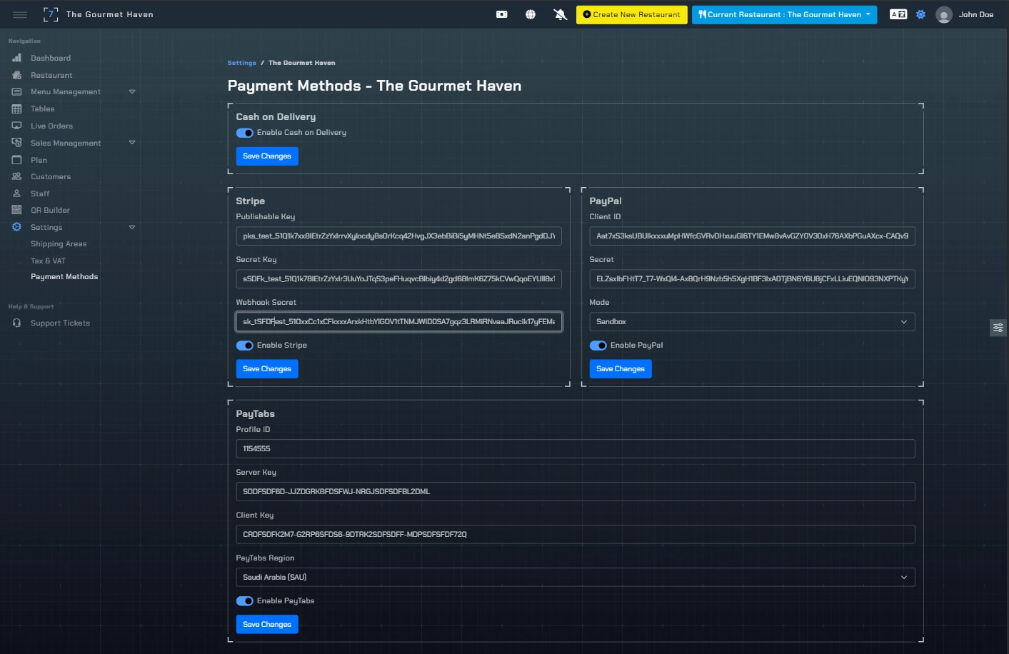Image resolution: width=1009 pixels, height=654 pixels.
Task: Toggle Enable Cash on Delivery switch
Action: (245, 133)
